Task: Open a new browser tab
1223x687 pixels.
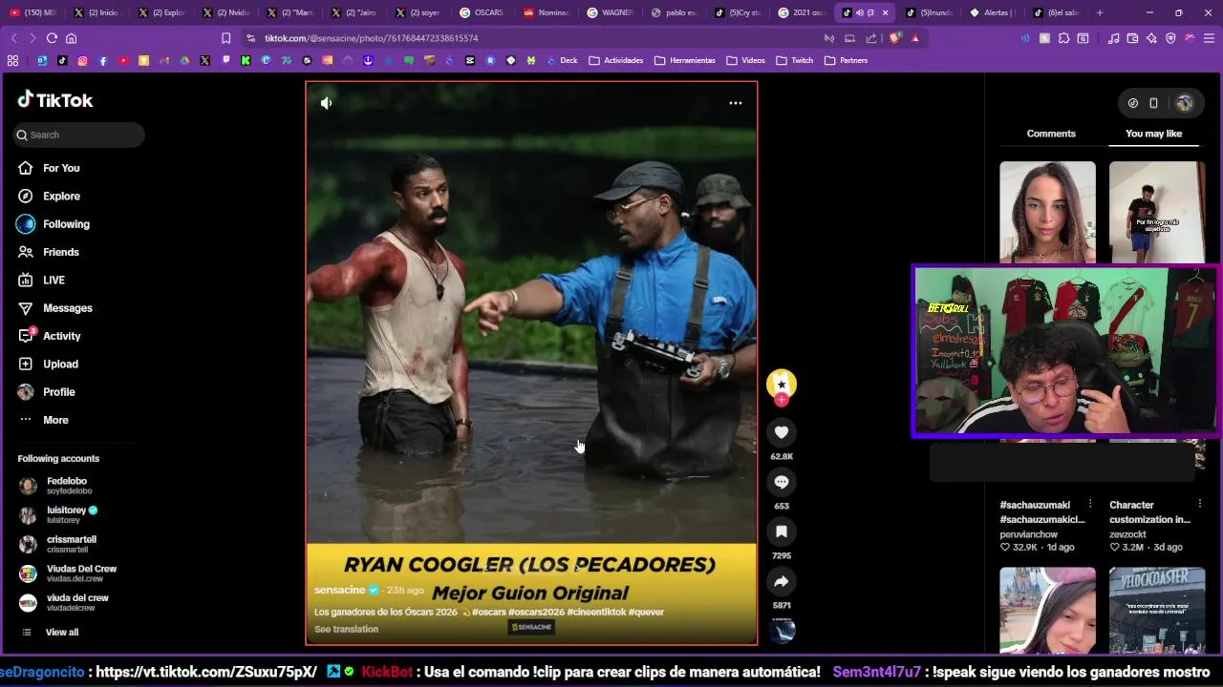Action: click(x=1100, y=12)
